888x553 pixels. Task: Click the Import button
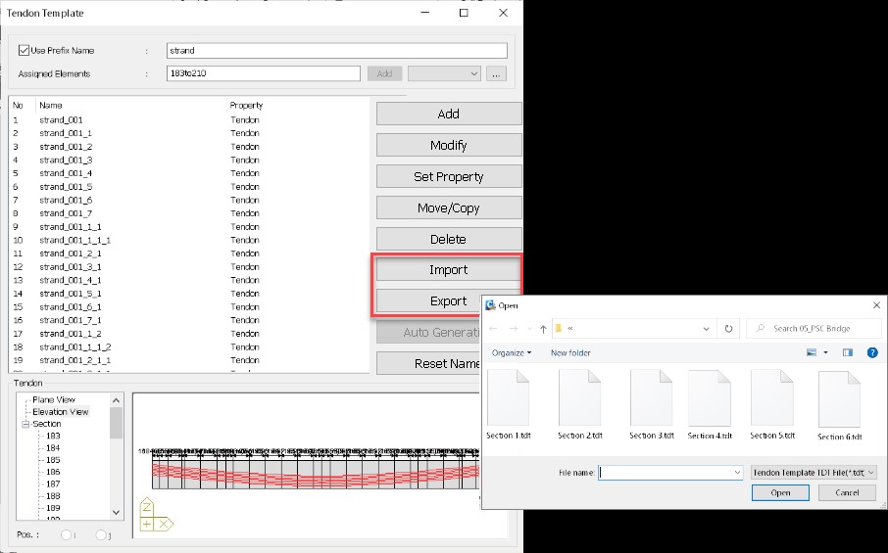449,270
